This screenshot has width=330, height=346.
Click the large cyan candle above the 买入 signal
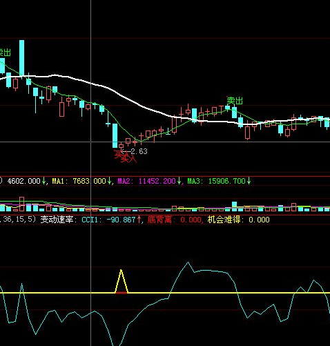(x=115, y=135)
